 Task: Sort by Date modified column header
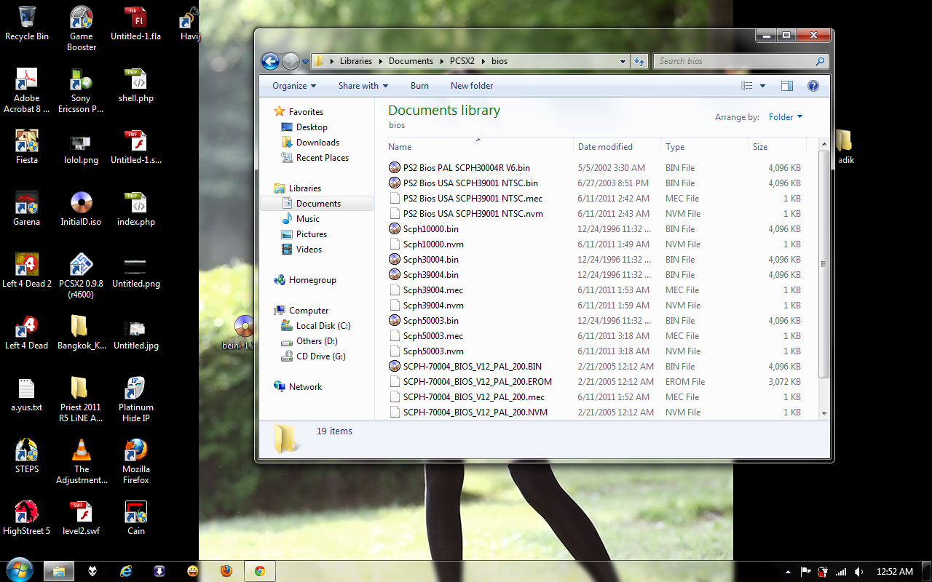click(x=617, y=147)
